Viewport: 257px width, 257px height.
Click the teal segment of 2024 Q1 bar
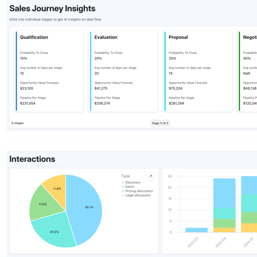pos(249,203)
